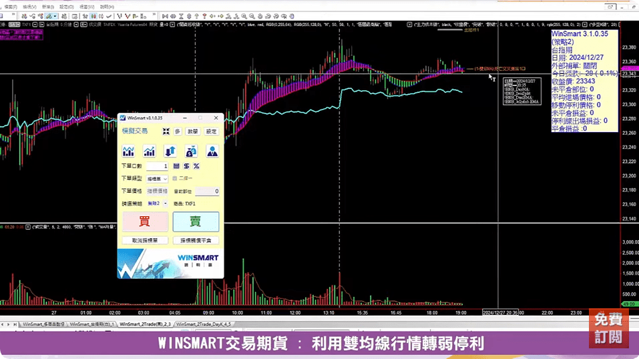Viewport: 639px width, 359px height.
Task: Click the yellow lightbulb icon in toolbar
Action: (x=196, y=16)
